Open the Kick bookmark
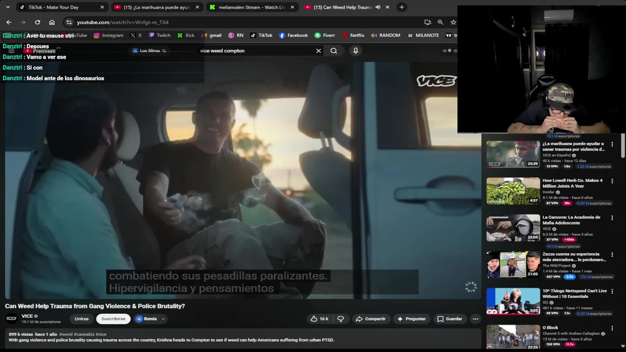The height and width of the screenshot is (352, 626). coord(186,35)
